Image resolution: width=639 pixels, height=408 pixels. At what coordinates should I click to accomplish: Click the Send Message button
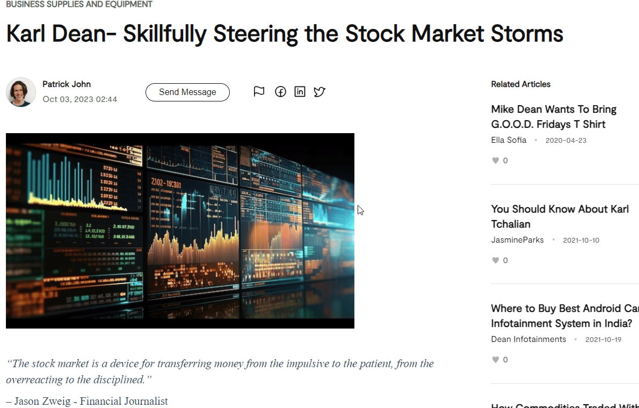coord(187,92)
